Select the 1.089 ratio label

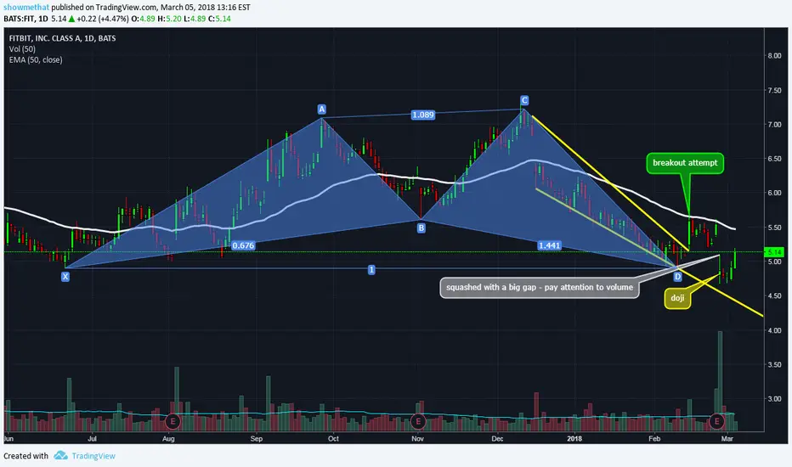(x=423, y=115)
